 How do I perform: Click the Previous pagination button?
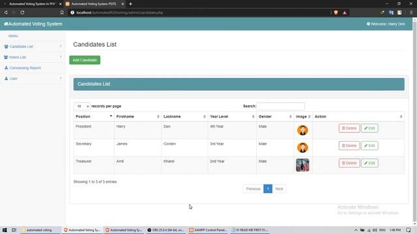[x=253, y=189]
